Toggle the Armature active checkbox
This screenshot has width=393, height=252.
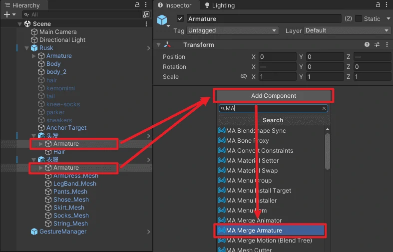point(180,19)
